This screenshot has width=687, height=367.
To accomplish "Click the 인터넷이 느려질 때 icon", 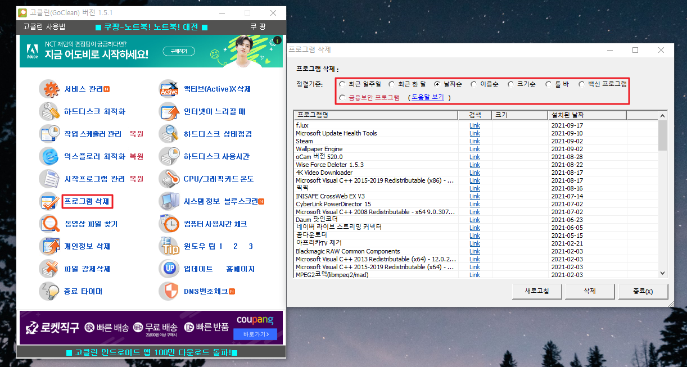I will click(x=169, y=111).
